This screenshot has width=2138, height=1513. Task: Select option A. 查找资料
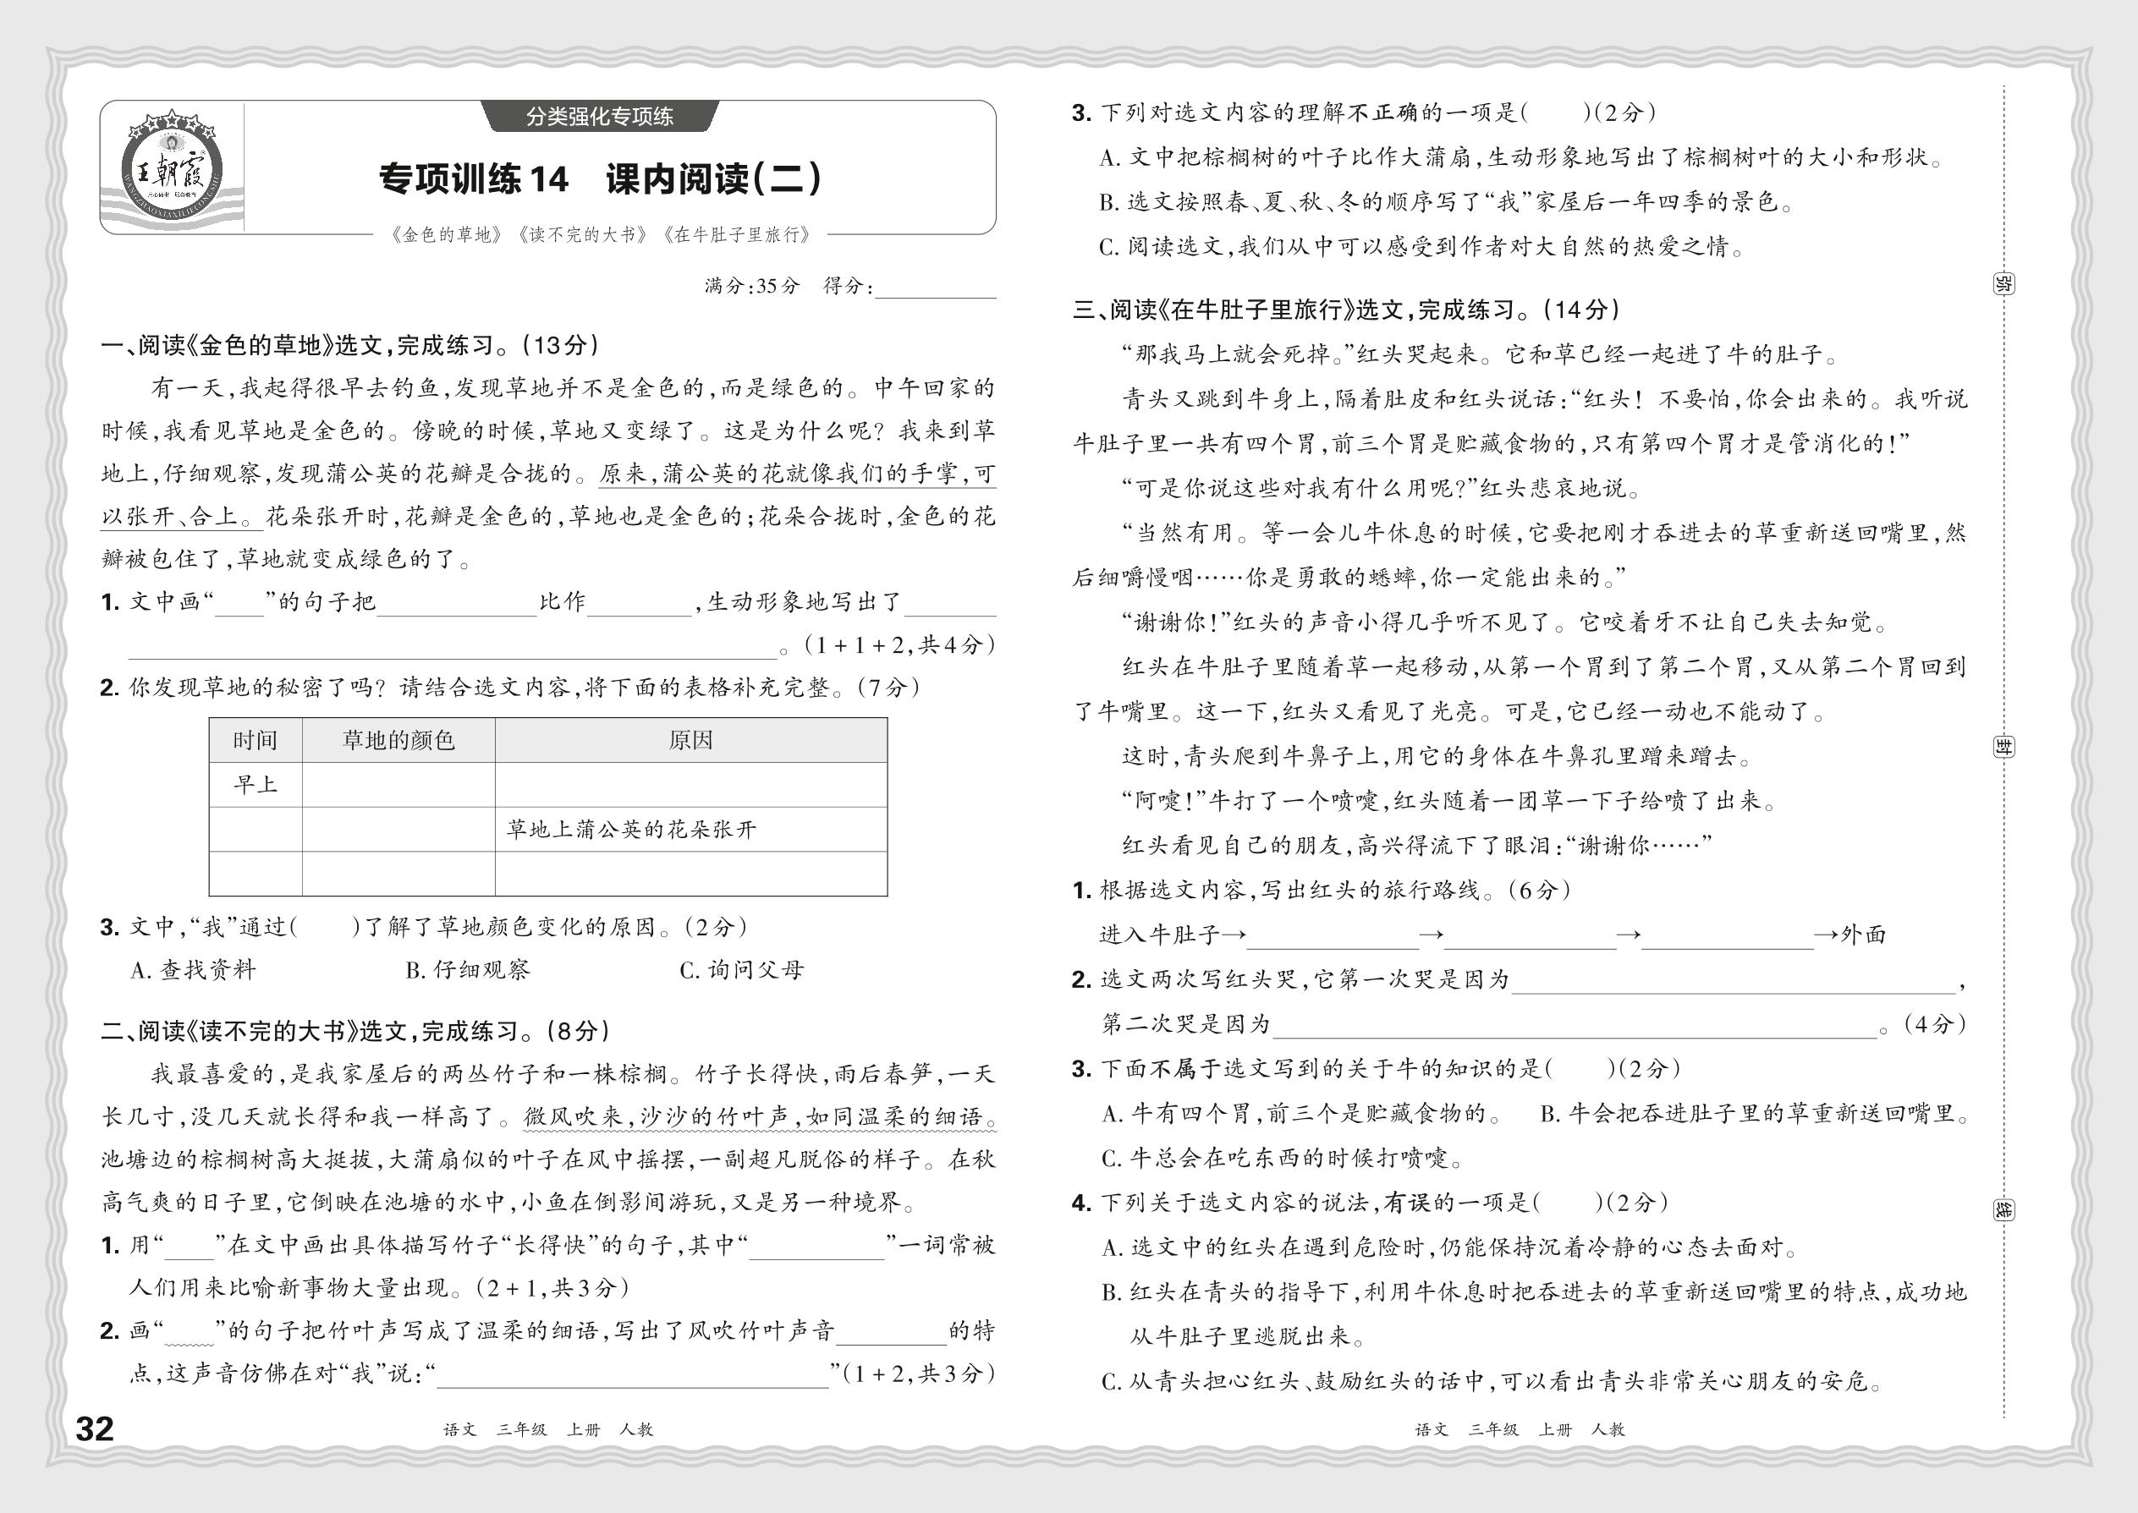(193, 970)
